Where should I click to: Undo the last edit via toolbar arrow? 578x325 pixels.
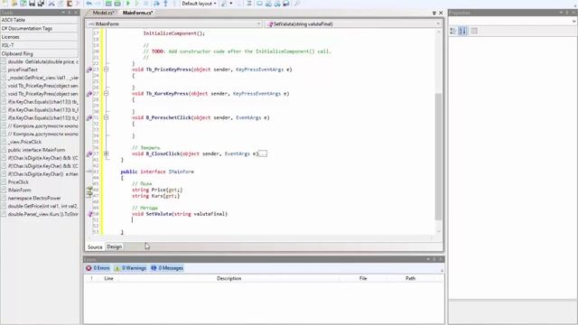point(89,4)
